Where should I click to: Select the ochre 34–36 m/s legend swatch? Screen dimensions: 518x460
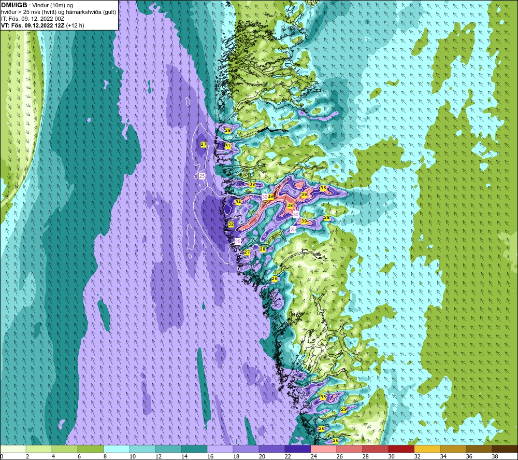453,449
